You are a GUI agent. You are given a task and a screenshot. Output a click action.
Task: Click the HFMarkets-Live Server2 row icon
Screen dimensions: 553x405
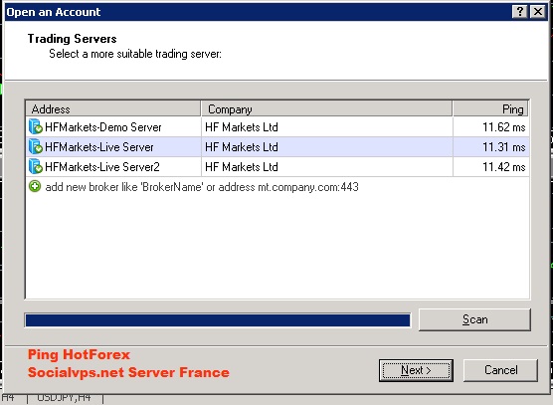click(x=35, y=166)
